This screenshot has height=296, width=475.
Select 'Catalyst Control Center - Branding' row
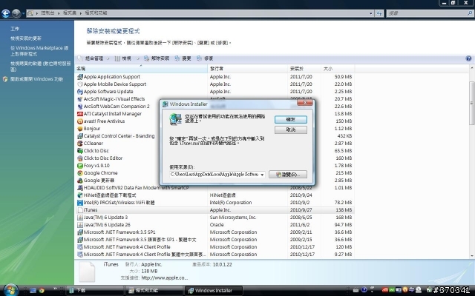click(214, 136)
